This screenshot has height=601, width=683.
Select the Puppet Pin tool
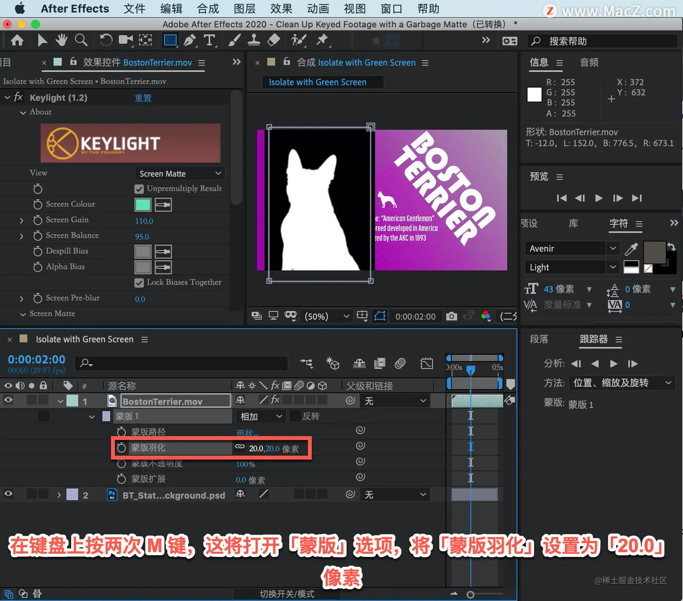tap(323, 41)
